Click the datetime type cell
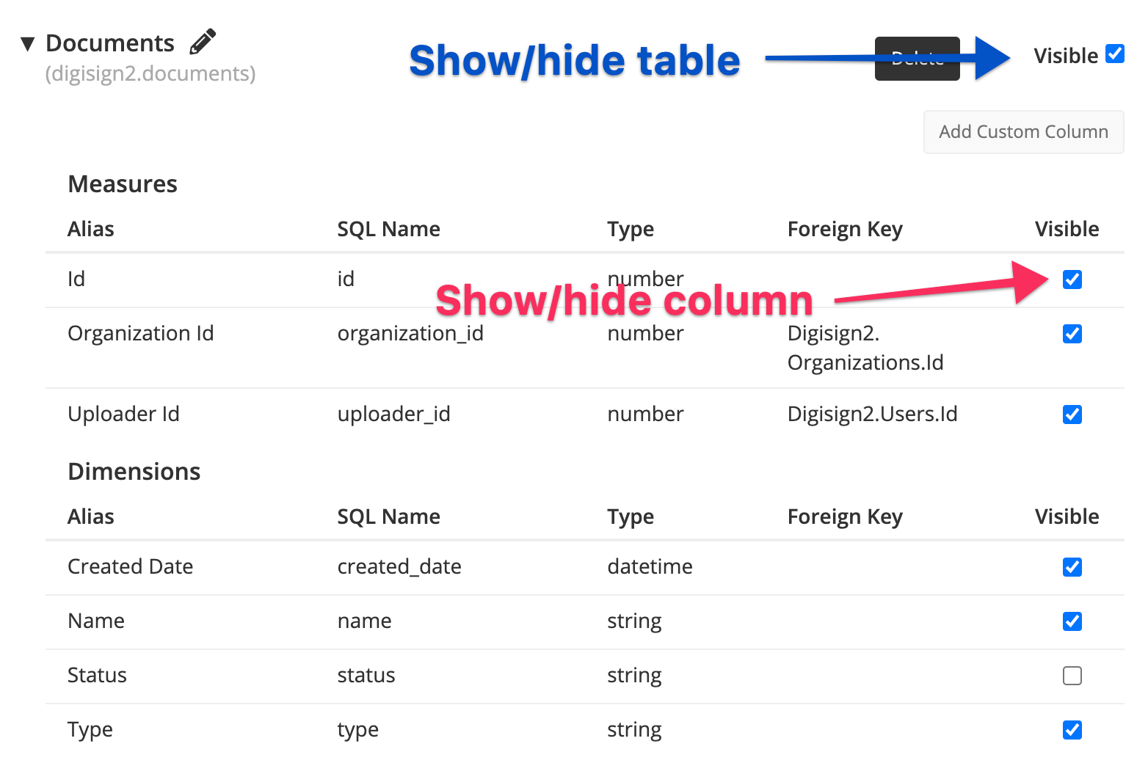 point(650,567)
